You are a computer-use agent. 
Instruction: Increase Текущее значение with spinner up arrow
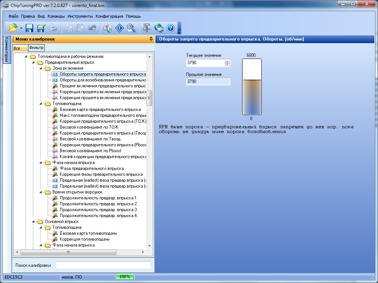pyautogui.click(x=227, y=62)
